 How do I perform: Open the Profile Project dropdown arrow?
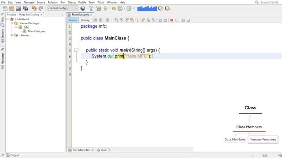[x=124, y=8]
